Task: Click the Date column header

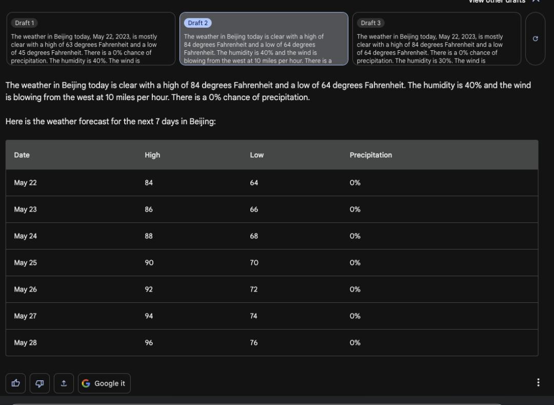Action: (22, 155)
